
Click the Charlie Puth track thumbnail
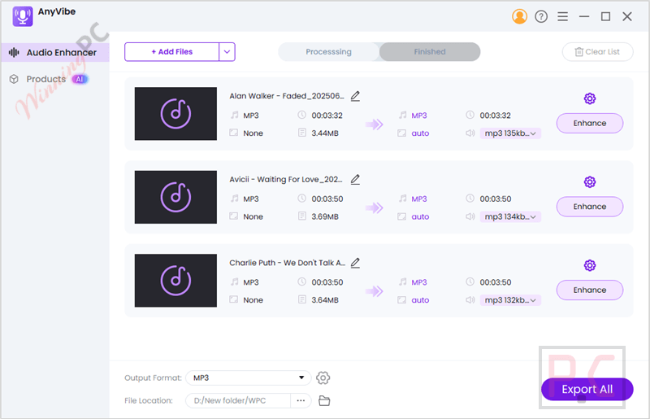point(175,281)
